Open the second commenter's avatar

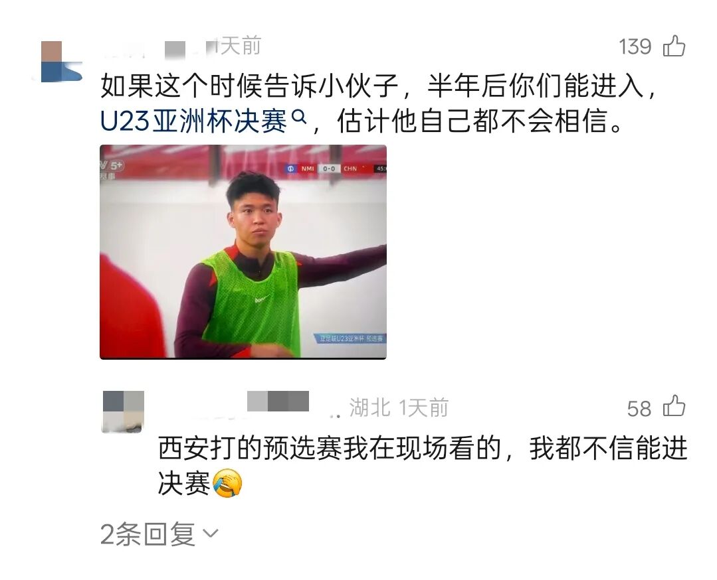tap(123, 411)
